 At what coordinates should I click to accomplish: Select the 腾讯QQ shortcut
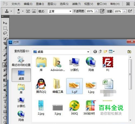point(41,86)
